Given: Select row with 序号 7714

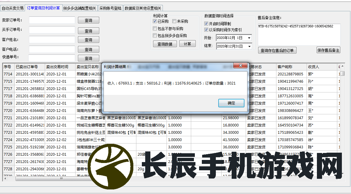Looking at the screenshot, I should pyautogui.click(x=9, y=74).
